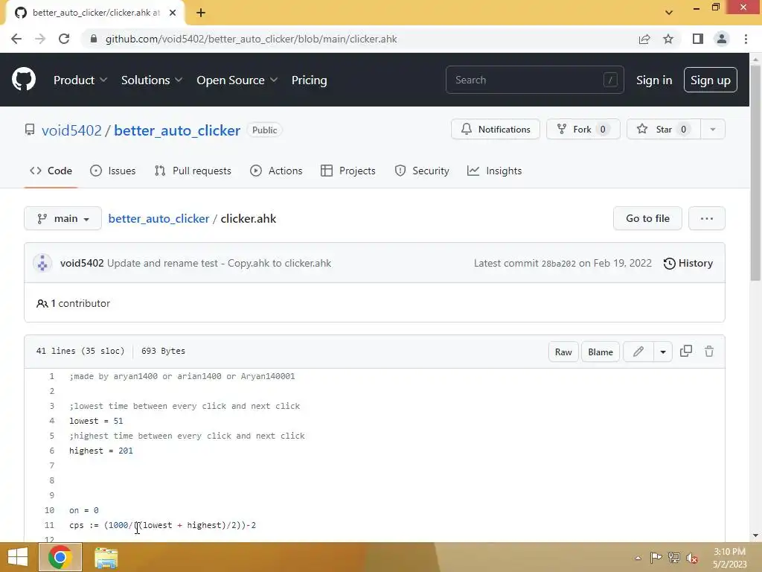Open the more options ellipsis button
Viewport: 762px width, 572px height.
pos(707,218)
